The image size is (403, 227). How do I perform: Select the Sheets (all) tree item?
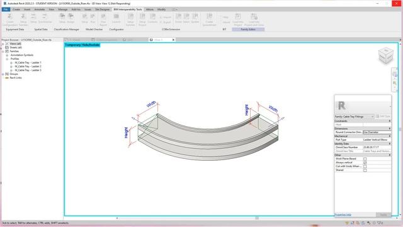tap(16, 48)
